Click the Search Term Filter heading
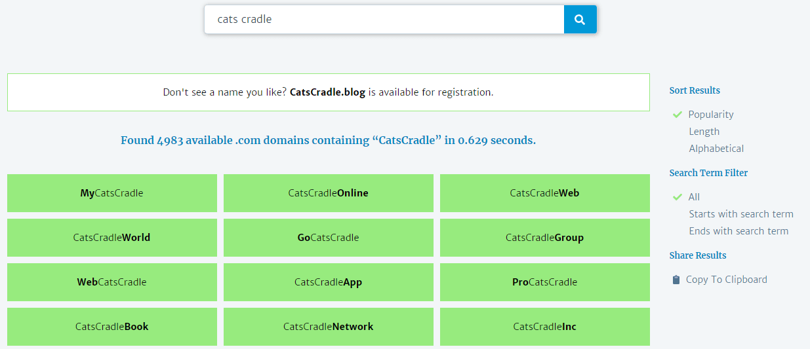The image size is (810, 349). [708, 173]
